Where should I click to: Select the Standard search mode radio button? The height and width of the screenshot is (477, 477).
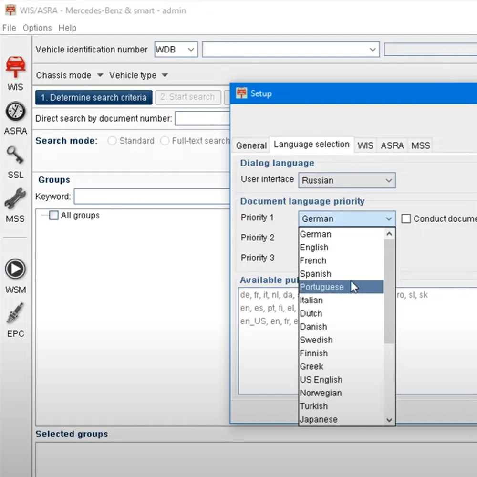coord(112,141)
